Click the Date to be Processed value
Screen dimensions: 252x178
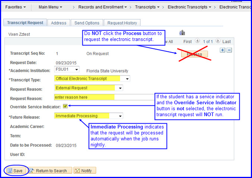[x=66, y=146]
